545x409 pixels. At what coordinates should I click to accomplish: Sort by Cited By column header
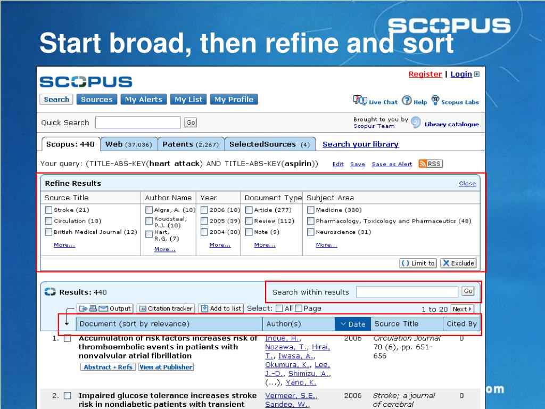[461, 324]
